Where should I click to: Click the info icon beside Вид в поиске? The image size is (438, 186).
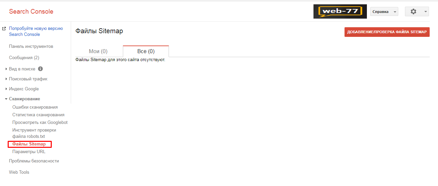coord(40,69)
